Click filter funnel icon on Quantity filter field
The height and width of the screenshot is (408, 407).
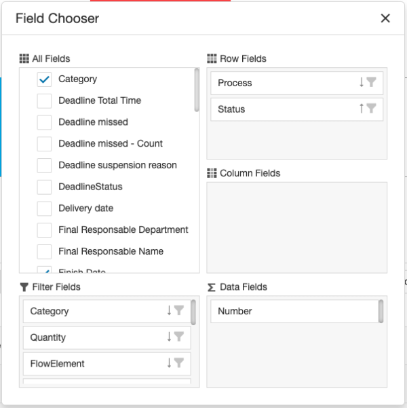[x=179, y=337]
